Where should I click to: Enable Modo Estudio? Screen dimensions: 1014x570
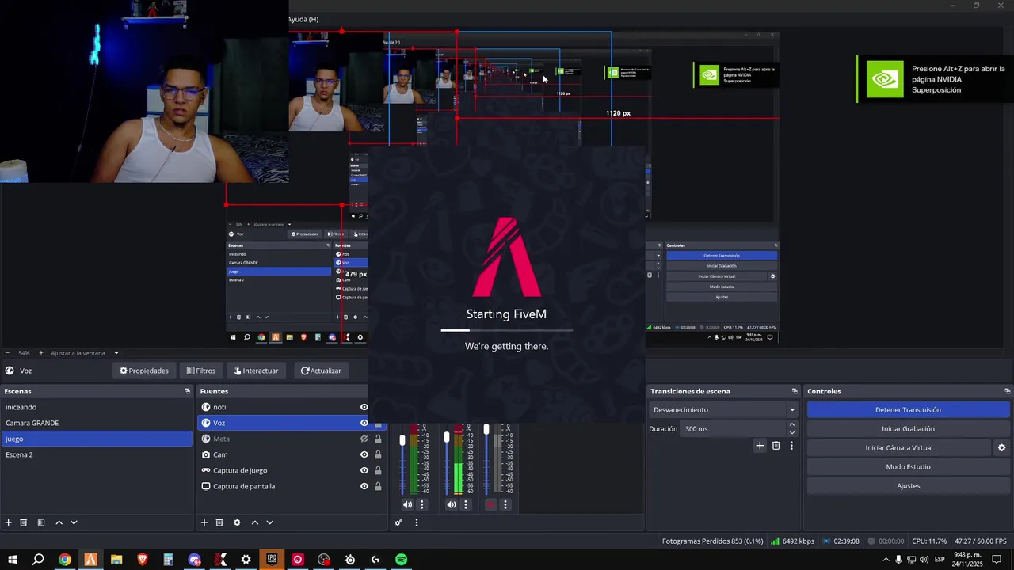click(x=908, y=467)
